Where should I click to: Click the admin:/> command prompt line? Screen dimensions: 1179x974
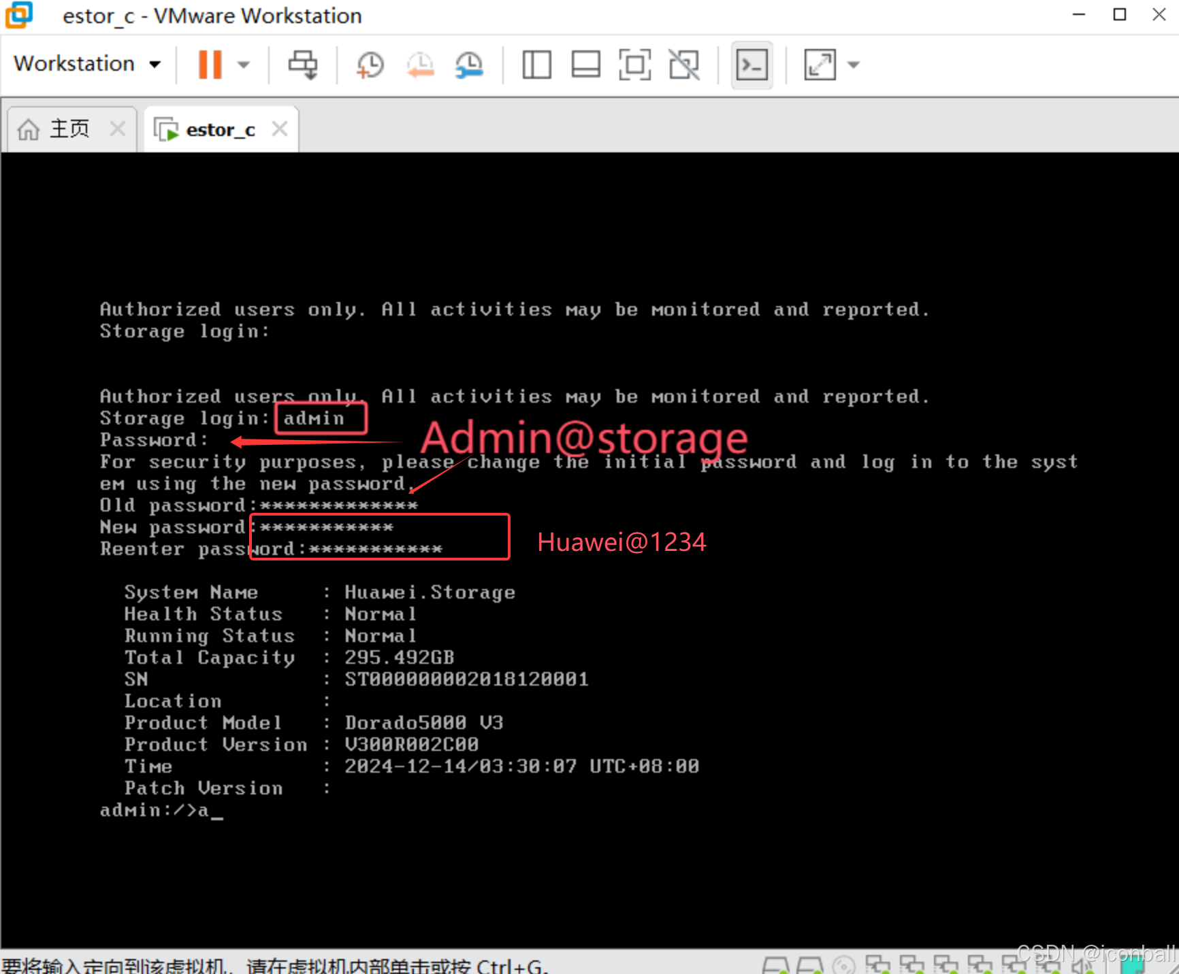pos(161,810)
